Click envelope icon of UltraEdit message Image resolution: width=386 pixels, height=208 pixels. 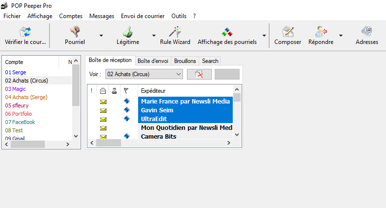103,119
